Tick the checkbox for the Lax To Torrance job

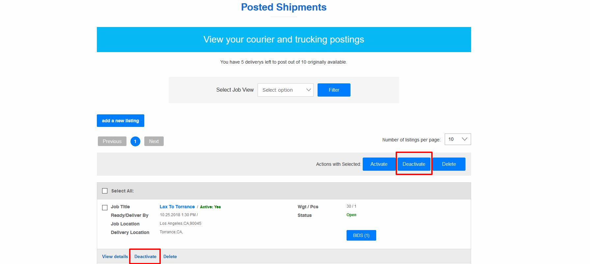pyautogui.click(x=105, y=208)
